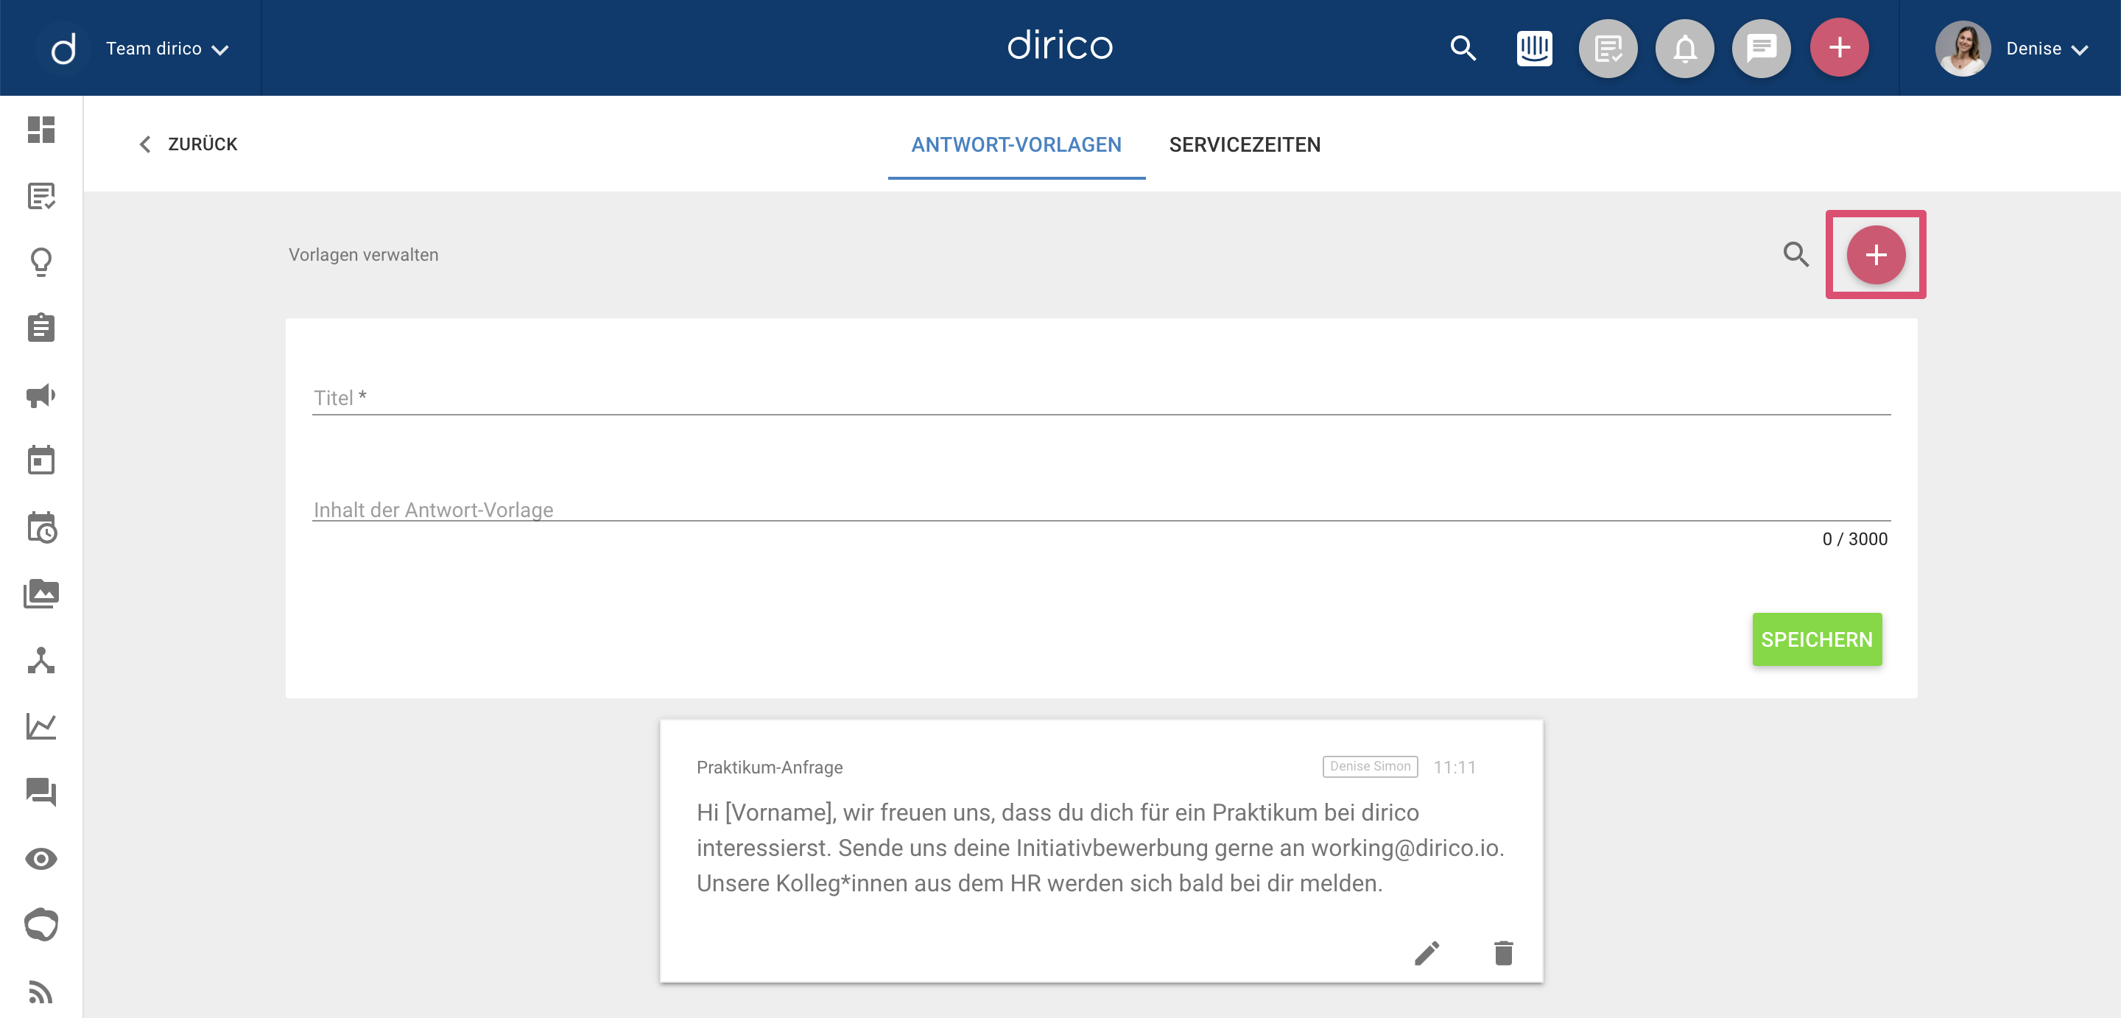Viewport: 2121px width, 1018px height.
Task: Open the eye monitoring sidebar icon
Action: [41, 859]
